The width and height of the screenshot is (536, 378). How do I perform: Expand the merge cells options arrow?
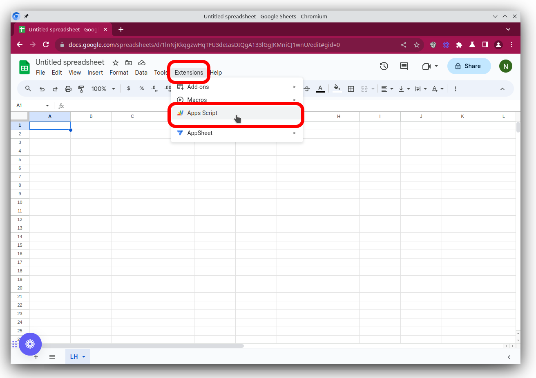(x=373, y=89)
